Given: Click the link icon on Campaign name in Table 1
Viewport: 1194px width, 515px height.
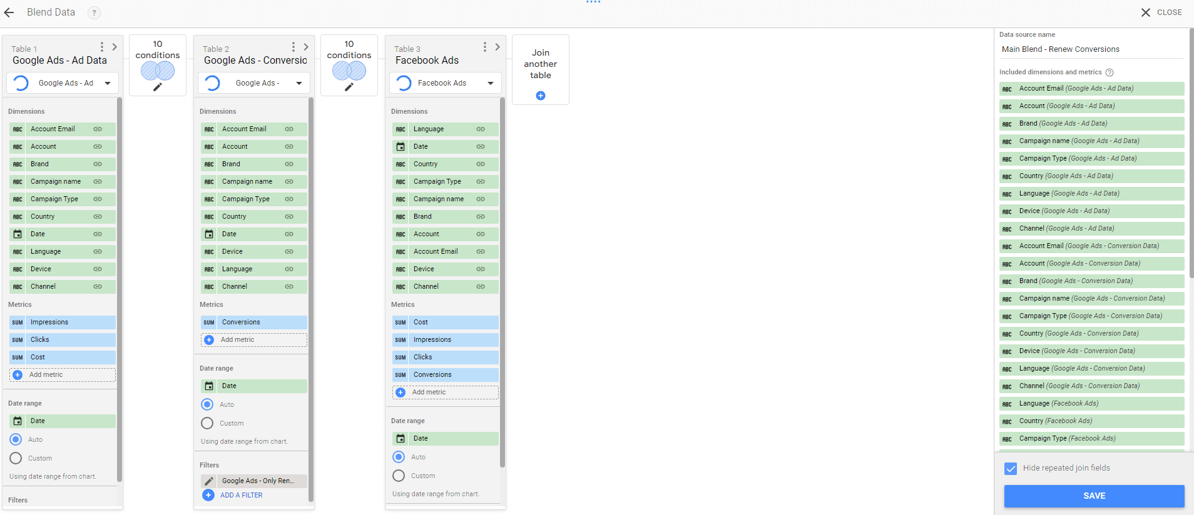Looking at the screenshot, I should click(x=98, y=182).
